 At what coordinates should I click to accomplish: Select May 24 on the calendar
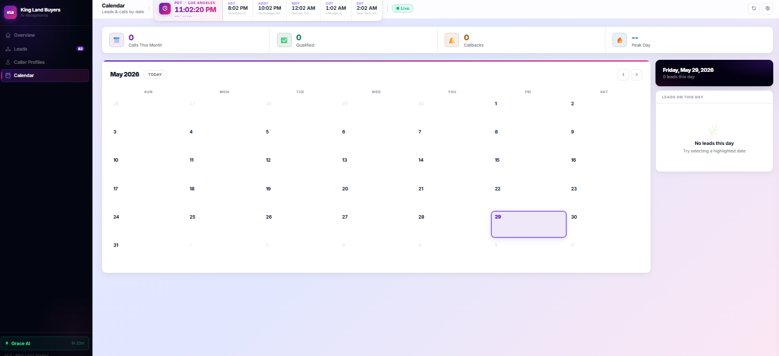pos(148,224)
